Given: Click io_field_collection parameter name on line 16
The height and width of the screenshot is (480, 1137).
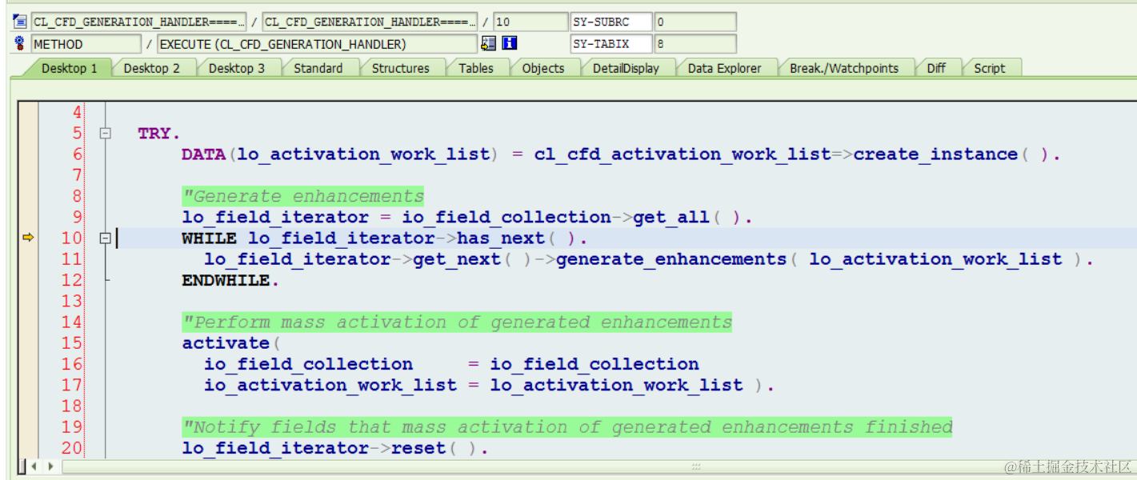Looking at the screenshot, I should (308, 364).
